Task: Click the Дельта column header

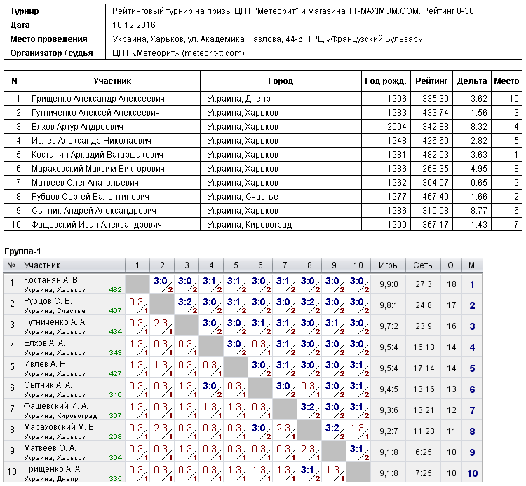Action: click(x=472, y=81)
